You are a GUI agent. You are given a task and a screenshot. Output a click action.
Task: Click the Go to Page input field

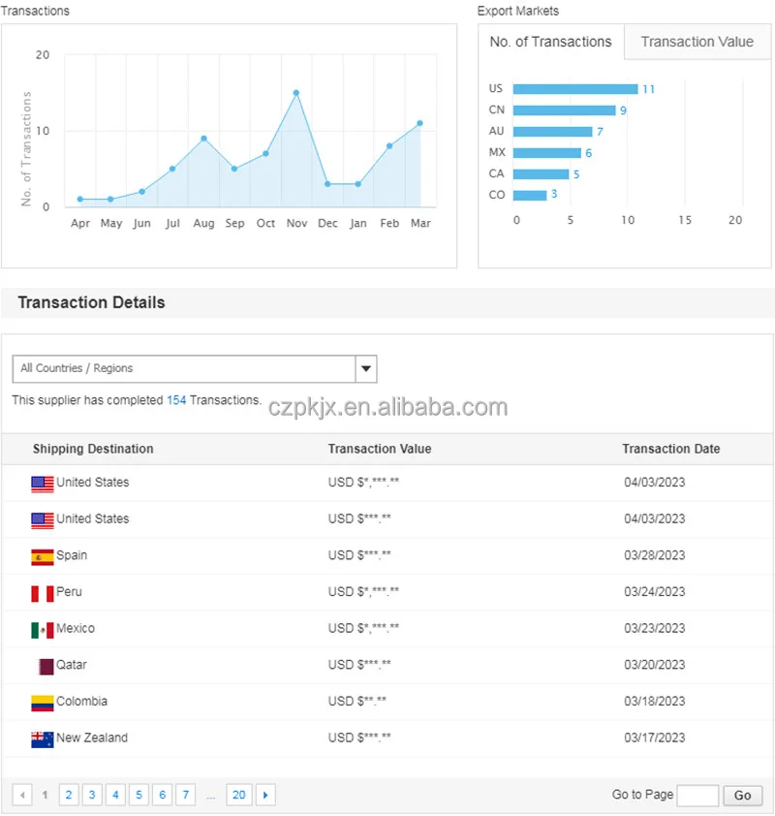[x=697, y=796]
